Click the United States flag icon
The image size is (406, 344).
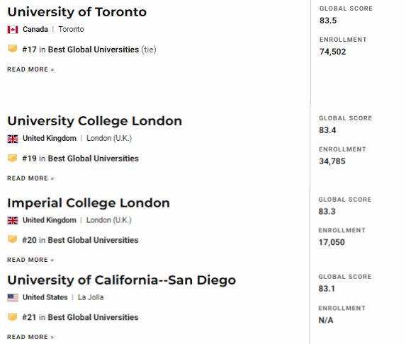point(13,298)
